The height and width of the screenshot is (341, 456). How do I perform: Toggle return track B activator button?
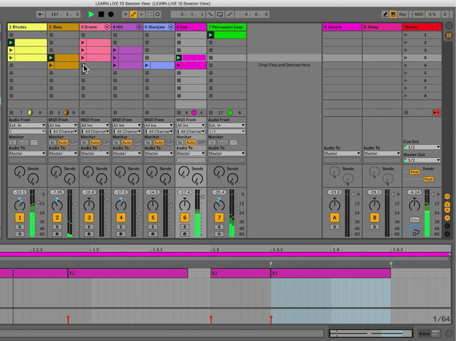pyautogui.click(x=375, y=217)
